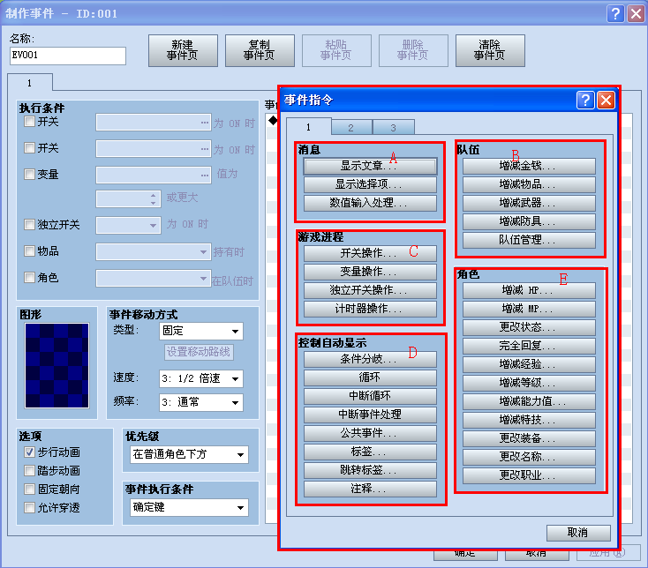The height and width of the screenshot is (568, 648).
Task: Click 更改状态 command button
Action: click(x=529, y=328)
